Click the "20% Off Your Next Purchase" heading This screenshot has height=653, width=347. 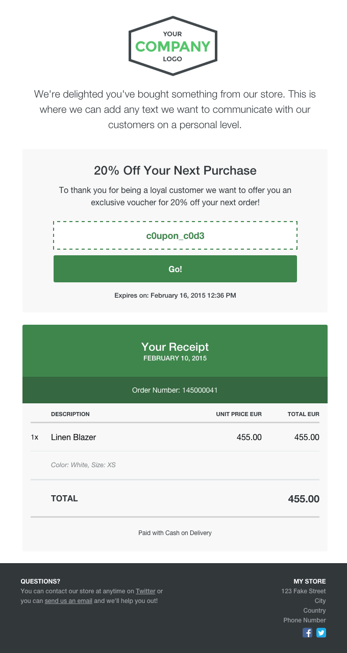(175, 171)
